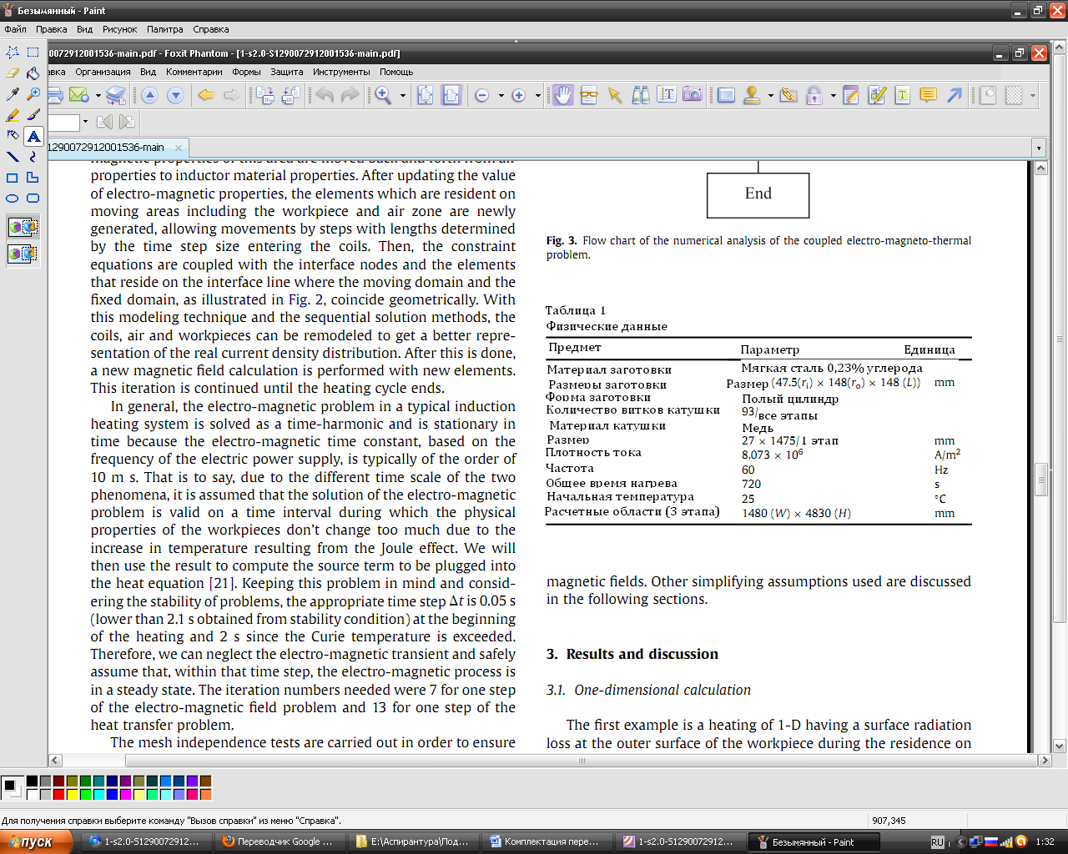Click the previous page up arrow in Foxit toolbar

(149, 95)
